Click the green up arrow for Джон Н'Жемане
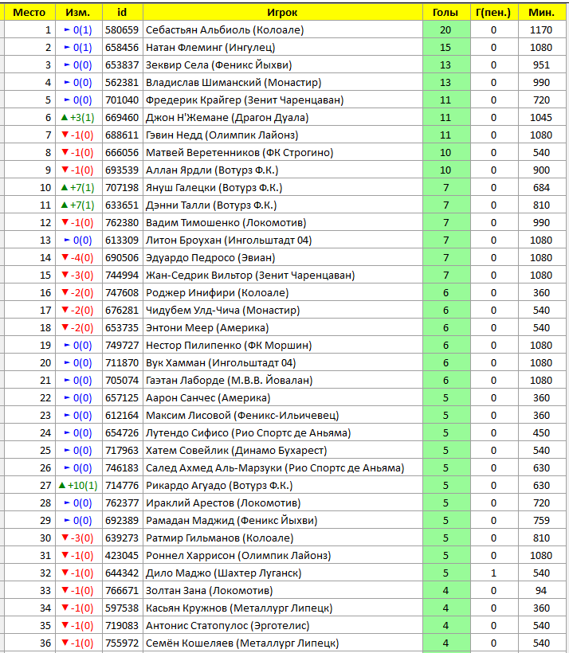 [x=65, y=117]
